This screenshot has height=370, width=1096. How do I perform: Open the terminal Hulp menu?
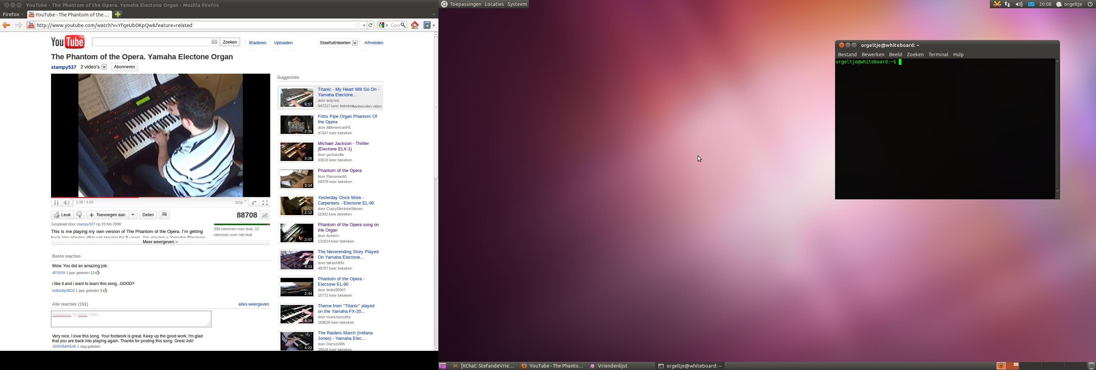[958, 54]
